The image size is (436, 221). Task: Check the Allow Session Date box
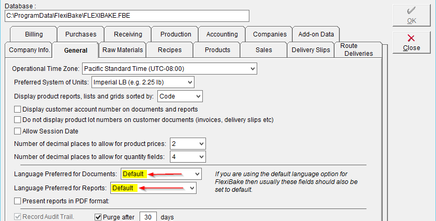18,131
